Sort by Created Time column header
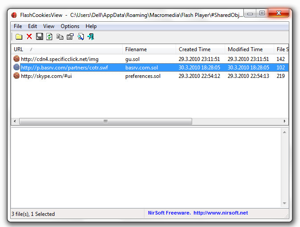Viewport: 300px width, 227px height. pos(200,49)
